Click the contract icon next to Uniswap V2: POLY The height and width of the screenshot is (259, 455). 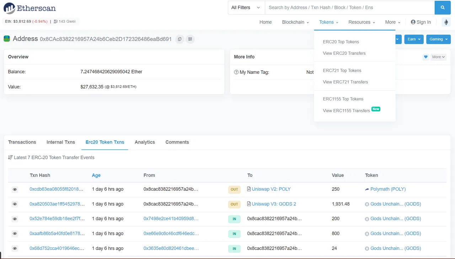coord(249,189)
